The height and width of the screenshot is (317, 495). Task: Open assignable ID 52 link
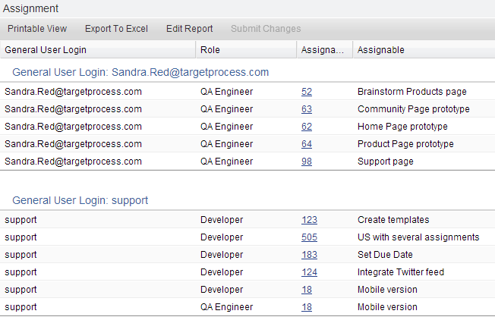point(307,92)
